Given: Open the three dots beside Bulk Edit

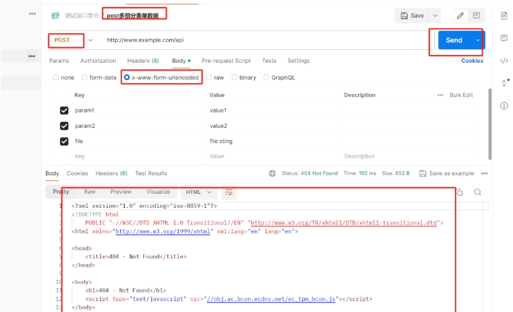Looking at the screenshot, I should pos(440,95).
